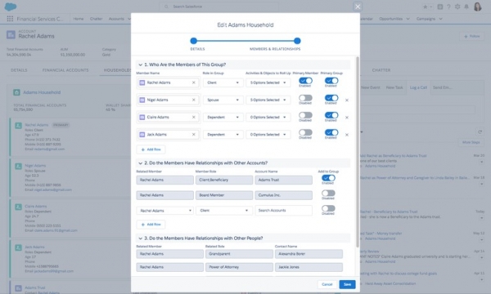Open Client member role dropdown in new row

[x=224, y=211]
